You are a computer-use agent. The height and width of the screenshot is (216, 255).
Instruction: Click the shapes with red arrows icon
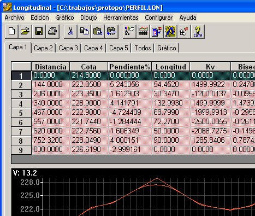(x=184, y=32)
